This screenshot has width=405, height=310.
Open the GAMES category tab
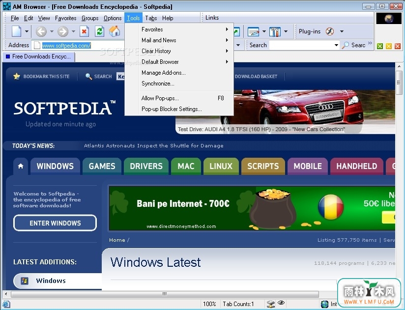[x=102, y=166]
